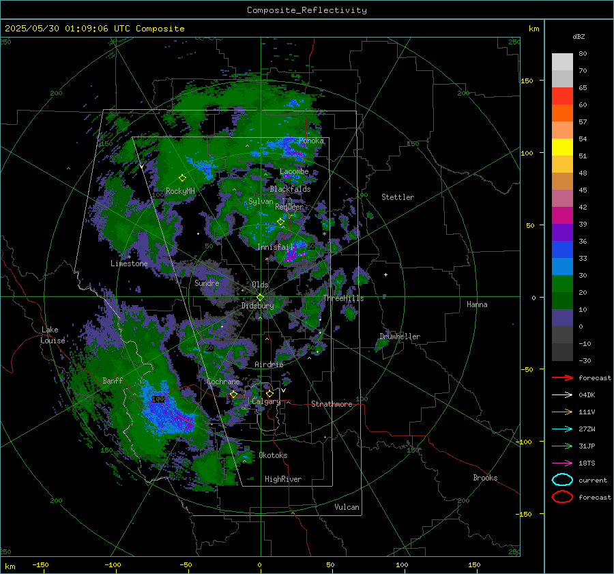Select the Calgary city label
Screen dimensions: 614x574
click(x=266, y=401)
